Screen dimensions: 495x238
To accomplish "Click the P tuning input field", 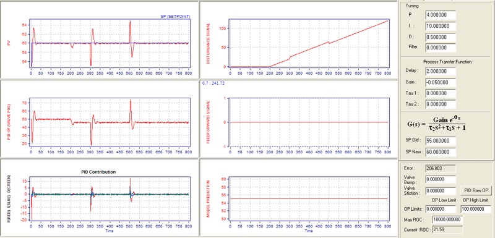I will 441,15.
